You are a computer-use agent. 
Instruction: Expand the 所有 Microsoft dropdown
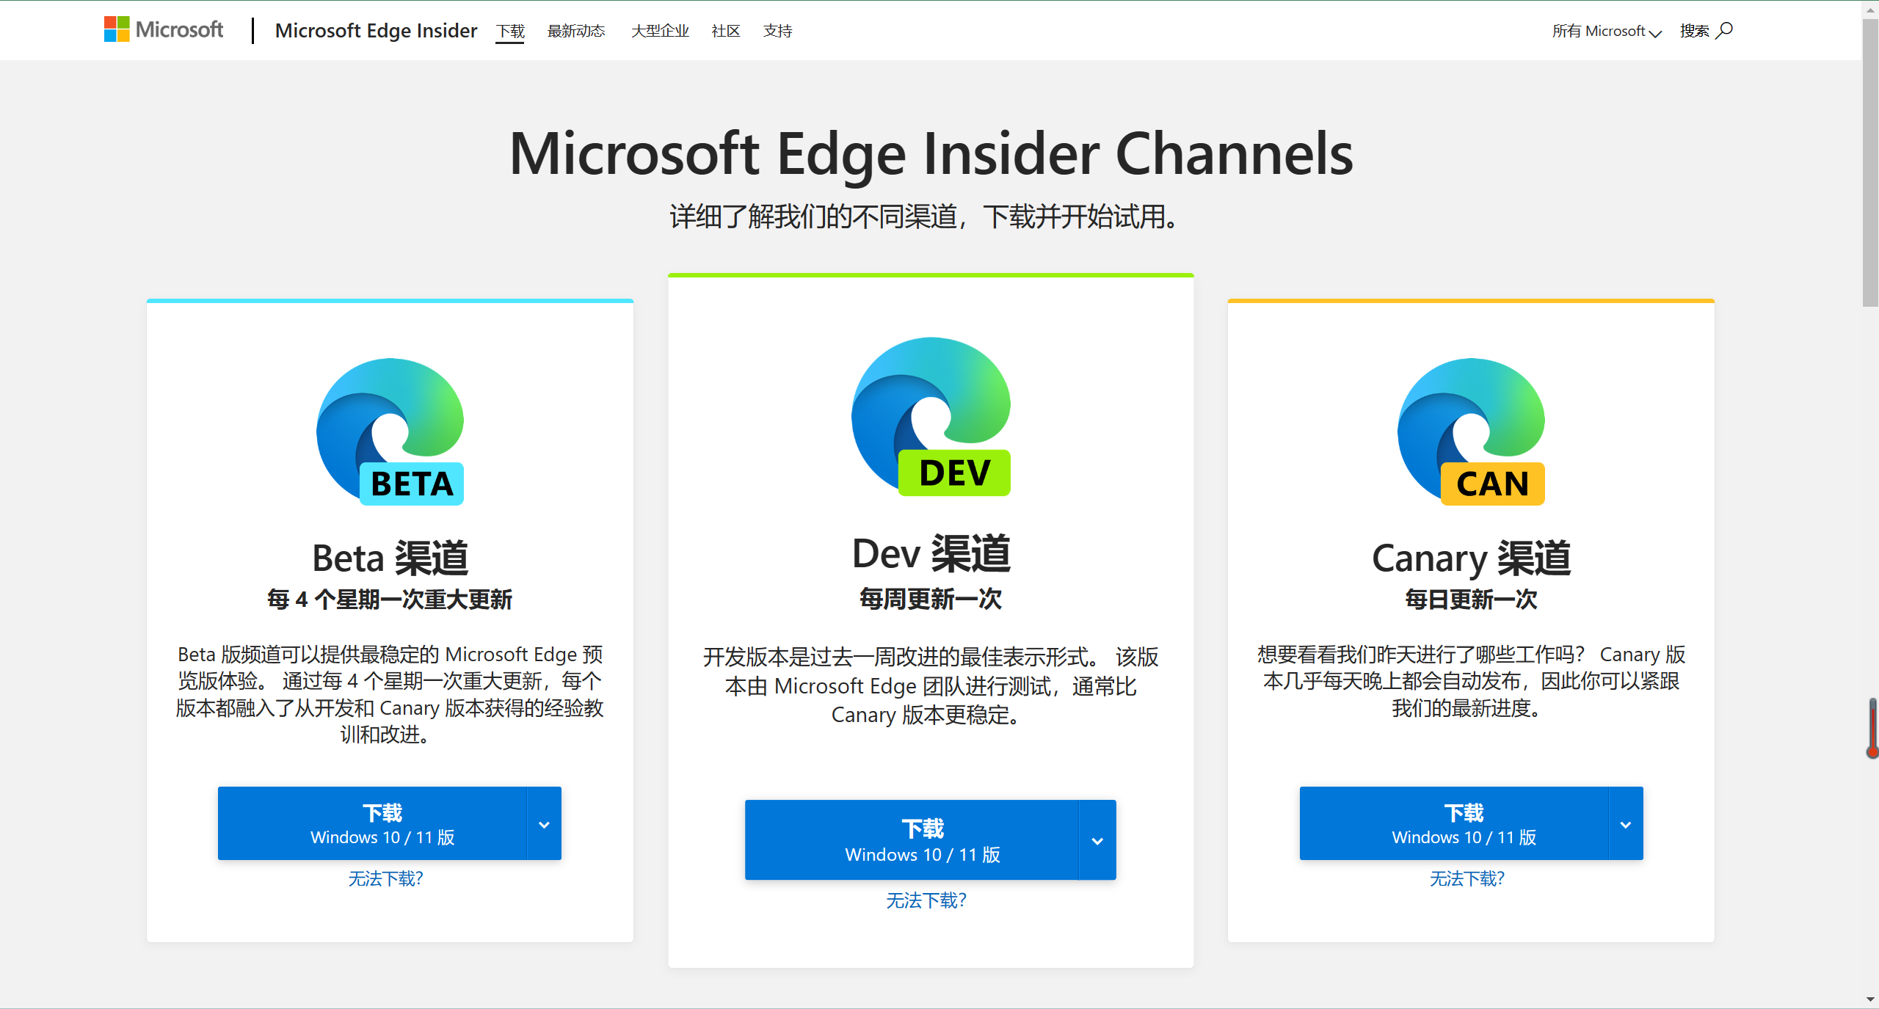(x=1606, y=32)
